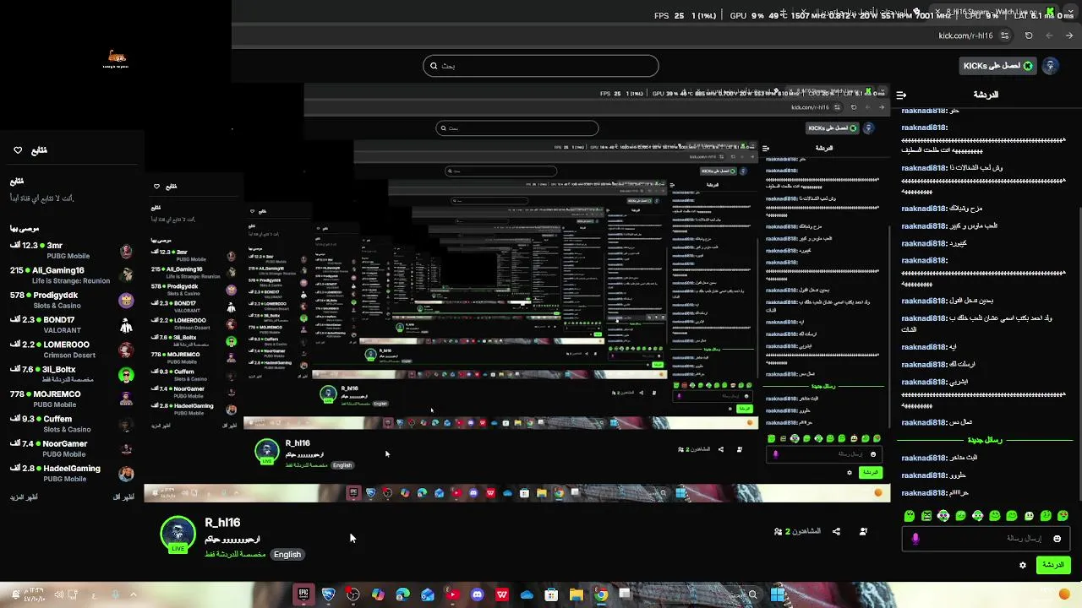Open Cuffem Slots & Casino channel
This screenshot has height=608, width=1082.
[x=72, y=424]
